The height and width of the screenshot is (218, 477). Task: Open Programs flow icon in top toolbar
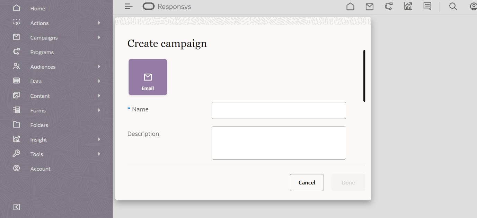pyautogui.click(x=389, y=7)
